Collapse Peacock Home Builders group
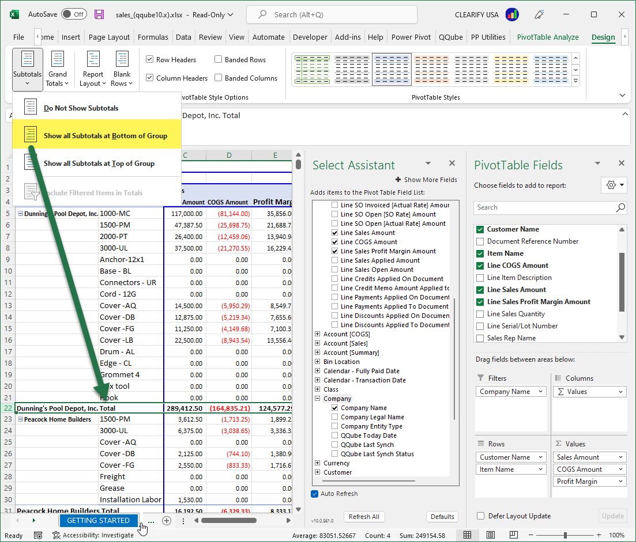Viewport: 636px width, 542px height. click(20, 419)
